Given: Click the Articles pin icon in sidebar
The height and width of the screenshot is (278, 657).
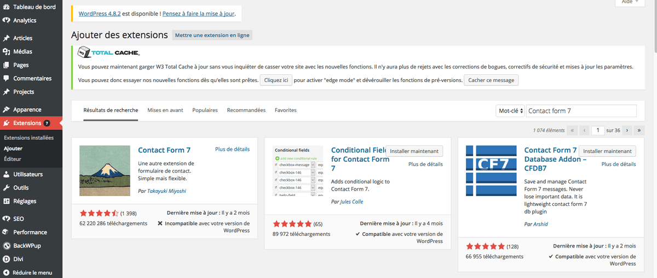Looking at the screenshot, I should pos(6,38).
